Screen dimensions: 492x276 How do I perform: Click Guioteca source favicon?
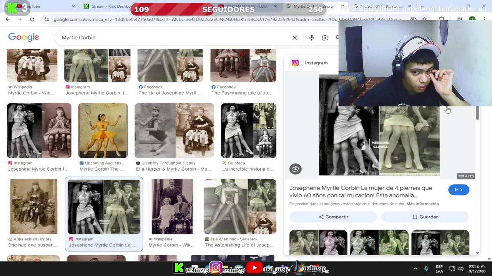[224, 163]
